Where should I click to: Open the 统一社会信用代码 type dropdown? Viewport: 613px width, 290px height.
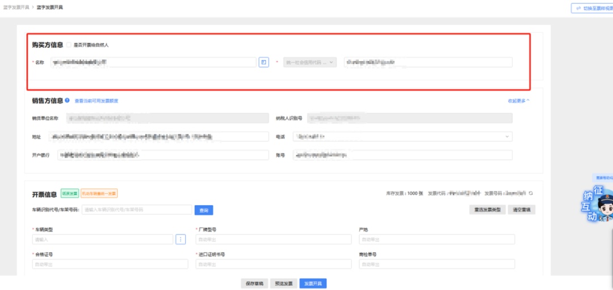[310, 62]
